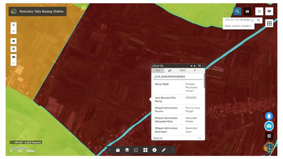
Task: Open the add data map icon
Action: 118,150
